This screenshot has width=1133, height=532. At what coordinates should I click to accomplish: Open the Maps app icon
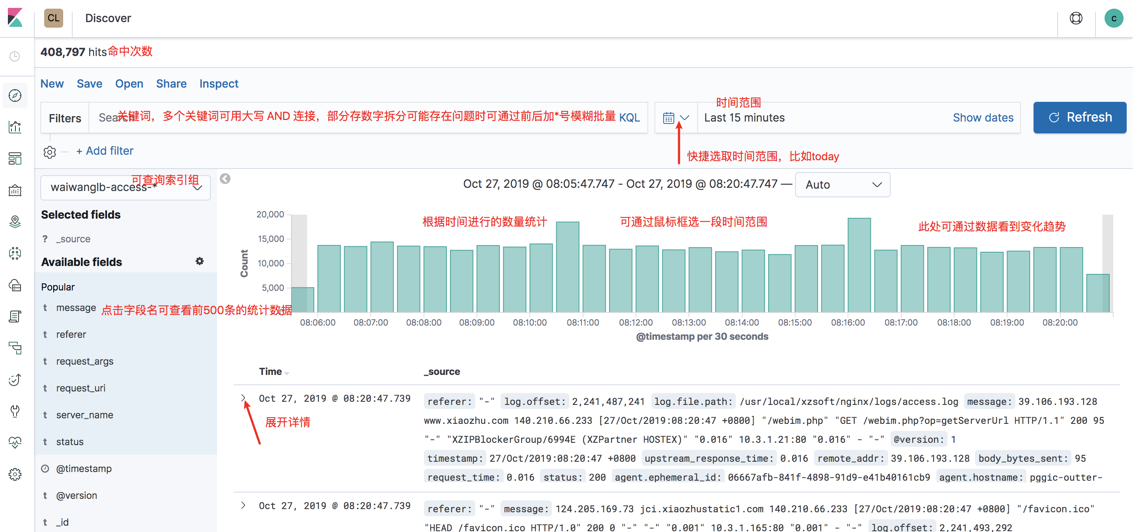point(15,221)
